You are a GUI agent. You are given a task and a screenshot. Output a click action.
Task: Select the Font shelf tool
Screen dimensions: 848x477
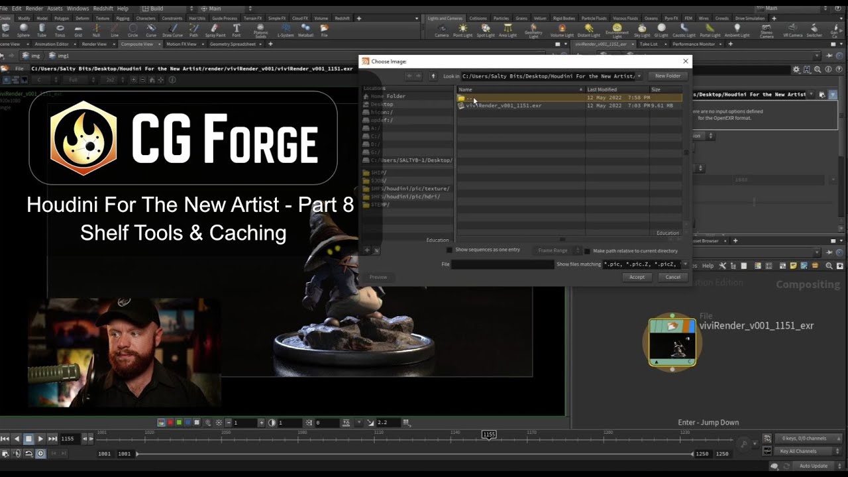tap(237, 30)
